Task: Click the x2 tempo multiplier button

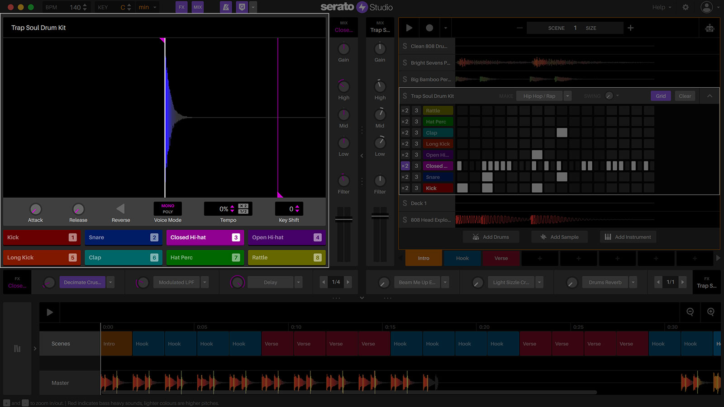Action: pos(243,206)
